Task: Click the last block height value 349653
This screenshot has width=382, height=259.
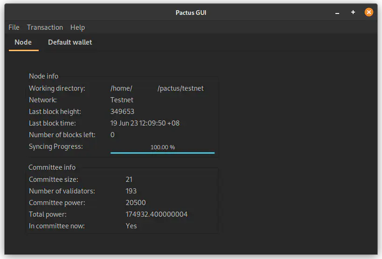Action: click(x=123, y=112)
